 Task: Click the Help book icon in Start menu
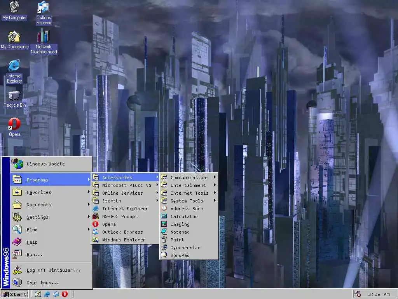click(x=17, y=242)
